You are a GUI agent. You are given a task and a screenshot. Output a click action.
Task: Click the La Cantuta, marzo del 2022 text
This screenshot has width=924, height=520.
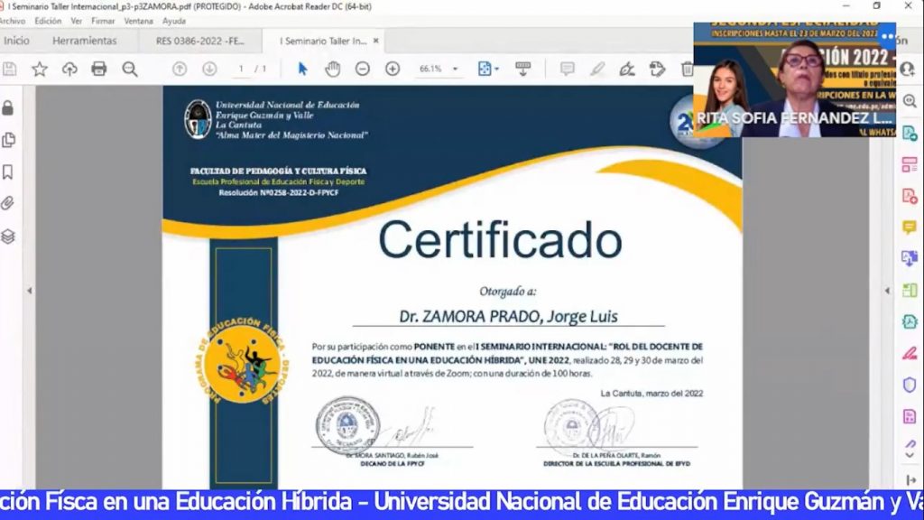point(651,394)
